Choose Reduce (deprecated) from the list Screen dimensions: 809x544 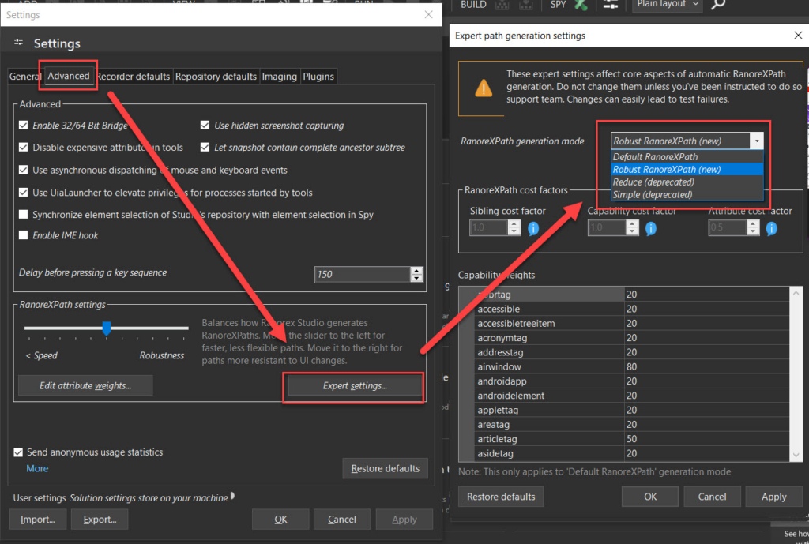687,182
